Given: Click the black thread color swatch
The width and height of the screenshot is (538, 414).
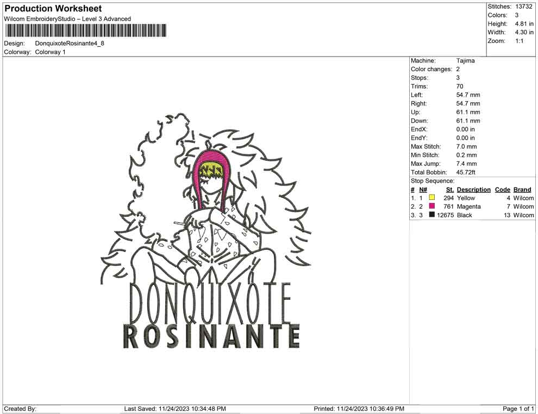Looking at the screenshot, I should (431, 215).
